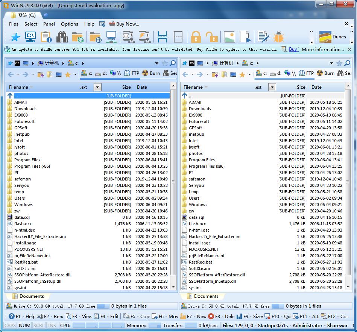
Task: Open the left panel favorites star dropdown arrow
Action: click(x=75, y=74)
